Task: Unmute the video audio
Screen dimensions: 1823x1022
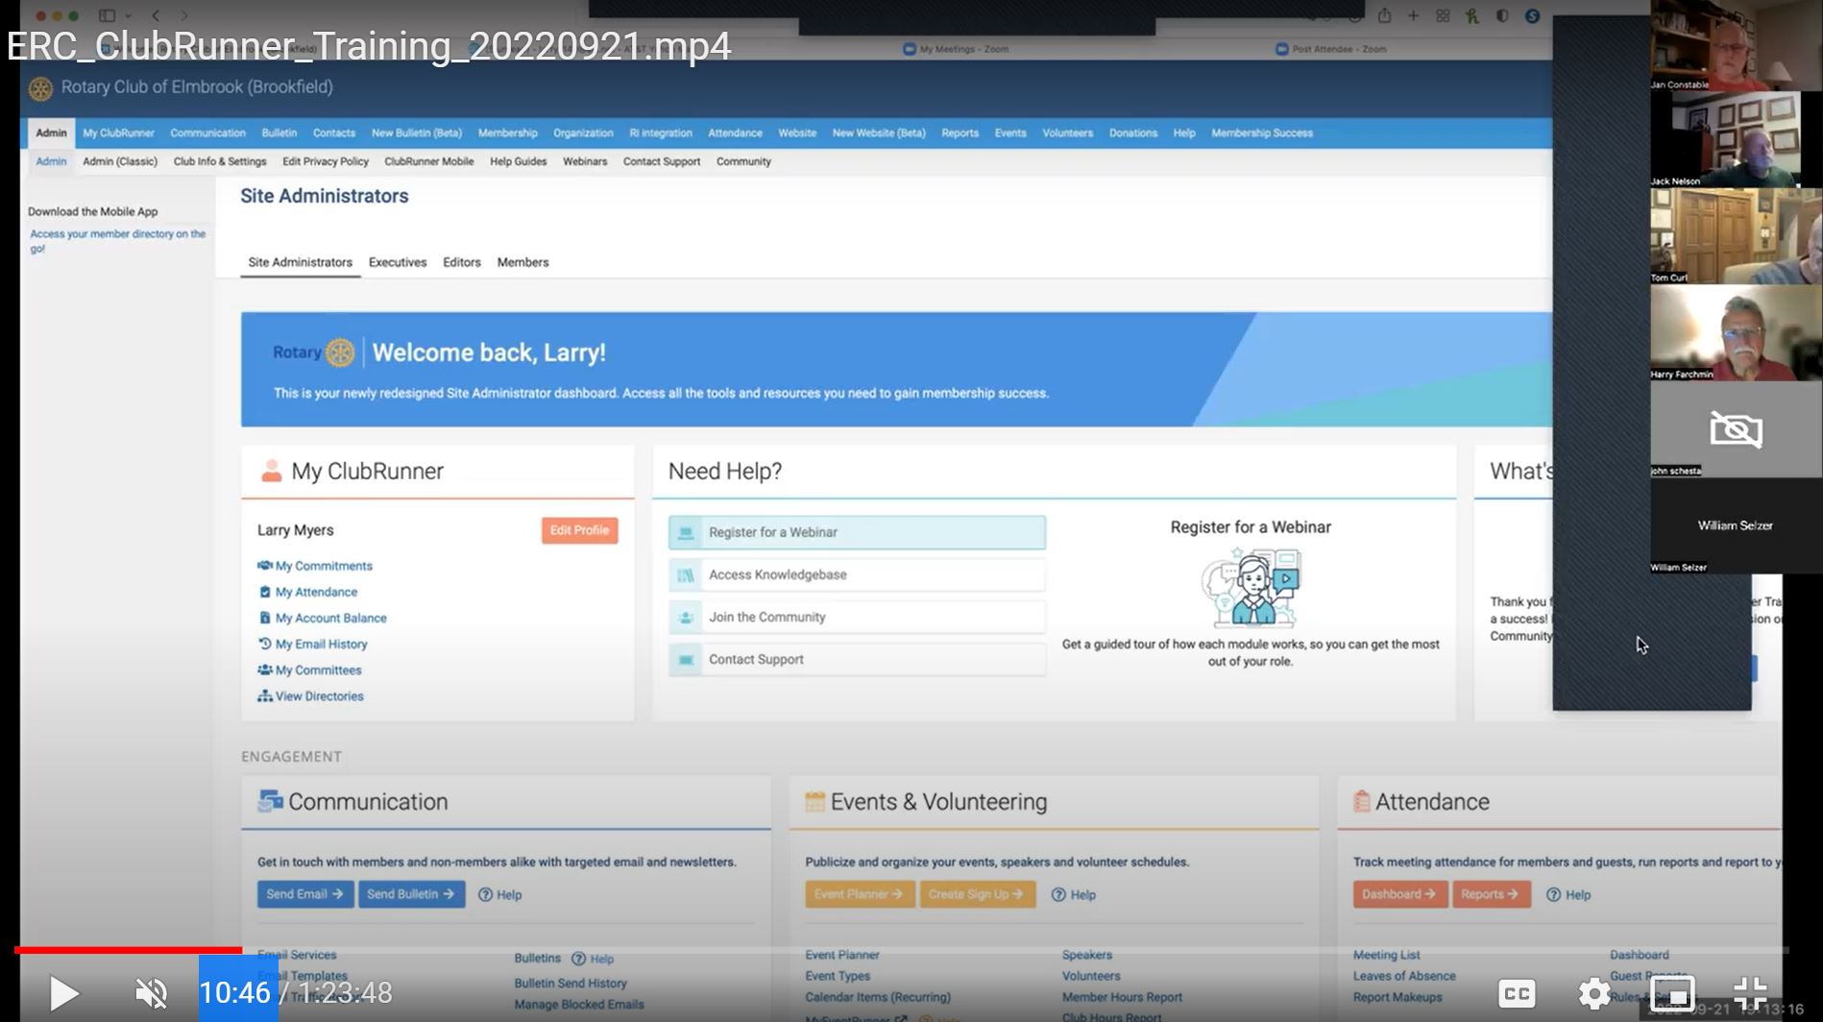Action: (151, 993)
